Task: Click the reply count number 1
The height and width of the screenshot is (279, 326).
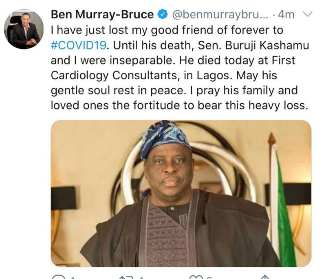Action: coord(71,277)
